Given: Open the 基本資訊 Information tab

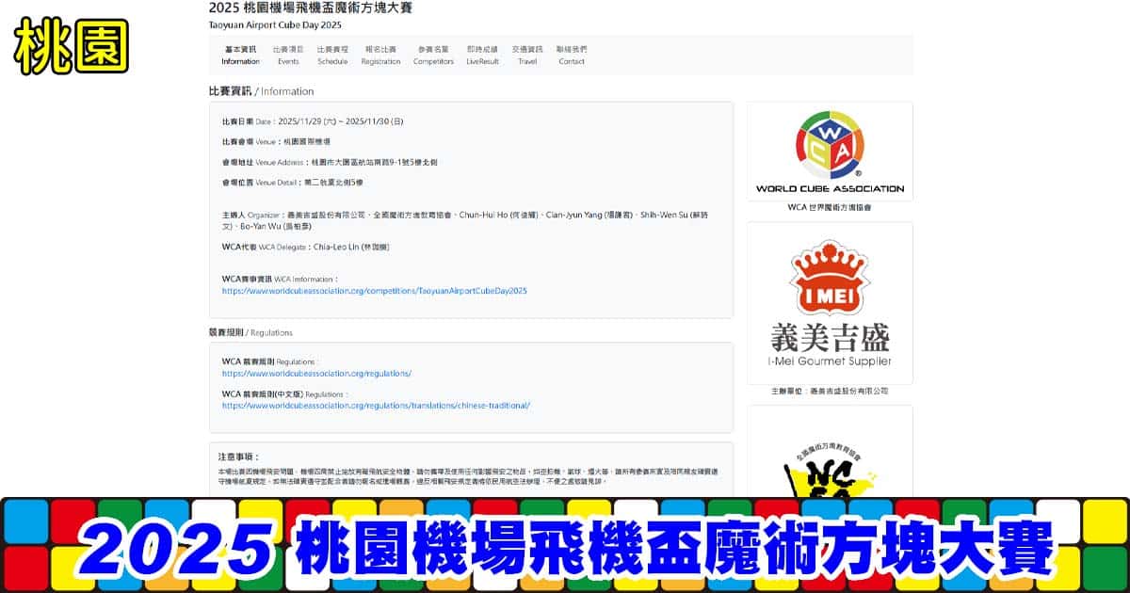Looking at the screenshot, I should 240,55.
